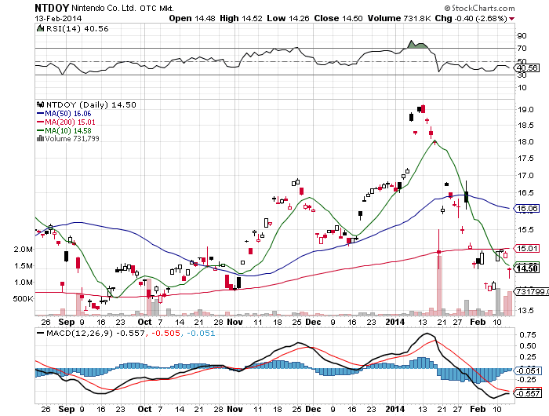
Task: Click the 18.0 price axis label
Action: [525, 142]
